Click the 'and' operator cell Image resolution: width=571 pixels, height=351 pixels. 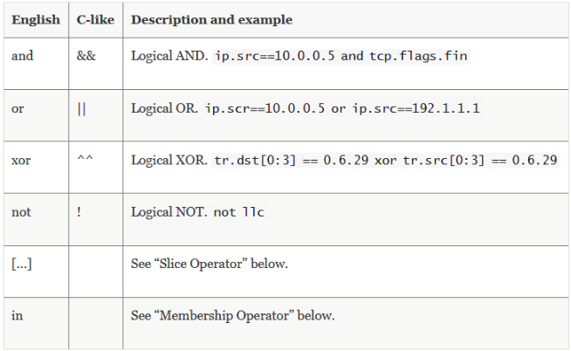coord(22,56)
